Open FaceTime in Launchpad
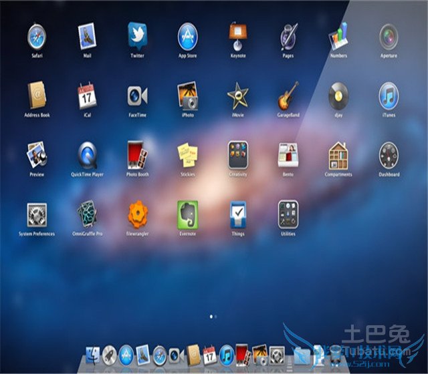This screenshot has width=428, height=374. pyautogui.click(x=137, y=96)
